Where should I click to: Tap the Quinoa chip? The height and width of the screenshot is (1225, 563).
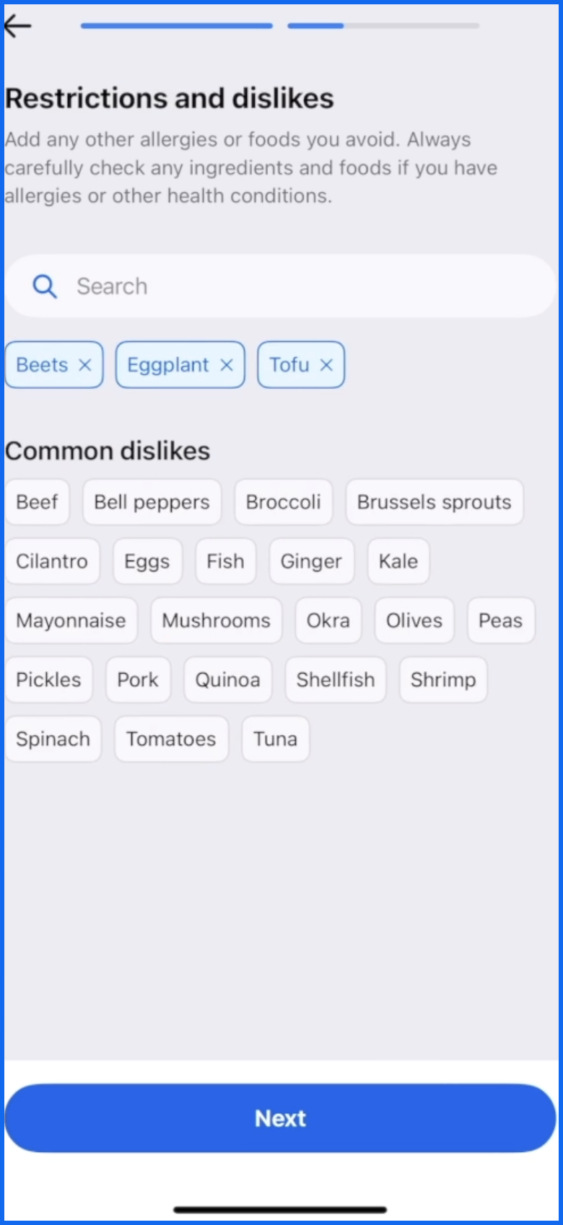(x=228, y=680)
